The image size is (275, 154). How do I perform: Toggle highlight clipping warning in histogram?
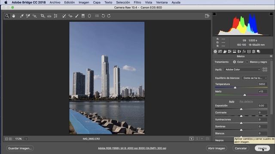pos(271,14)
